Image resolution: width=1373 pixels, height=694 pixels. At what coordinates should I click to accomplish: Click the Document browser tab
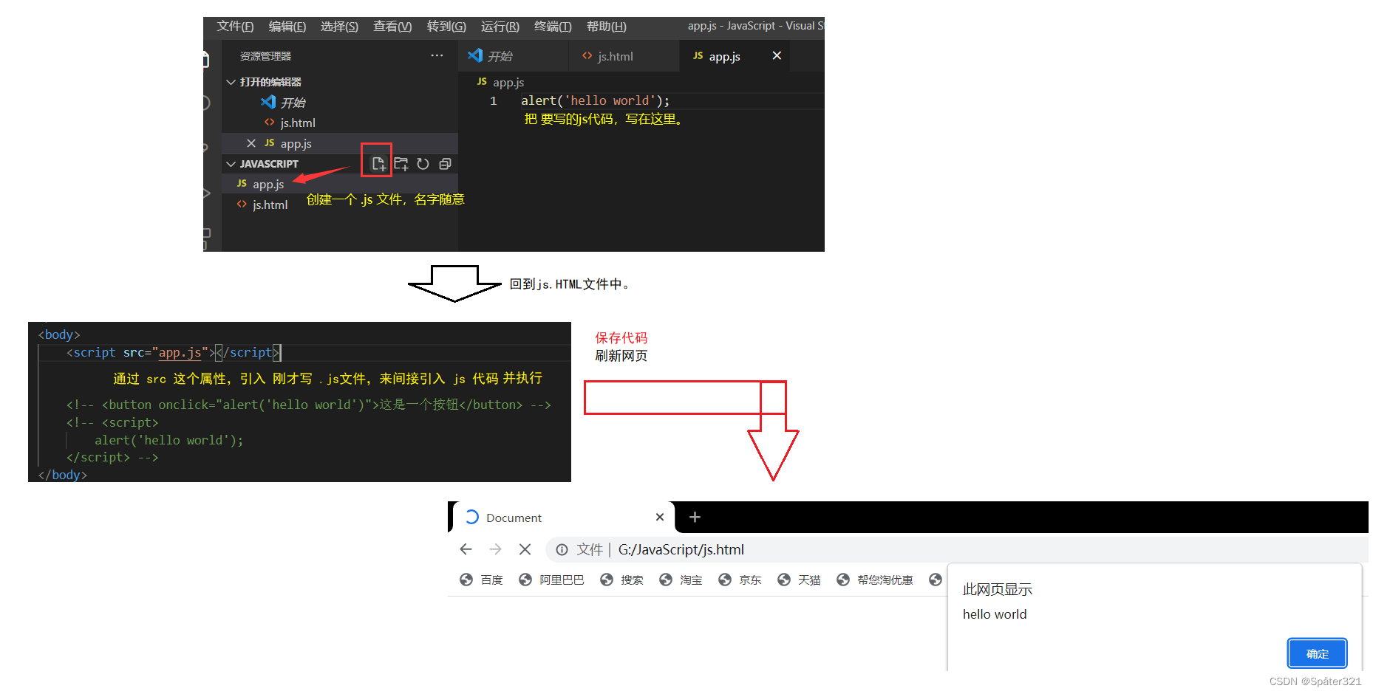click(x=562, y=518)
